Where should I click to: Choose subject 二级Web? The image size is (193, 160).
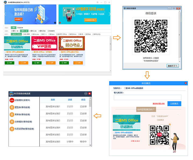pyautogui.click(x=88, y=34)
